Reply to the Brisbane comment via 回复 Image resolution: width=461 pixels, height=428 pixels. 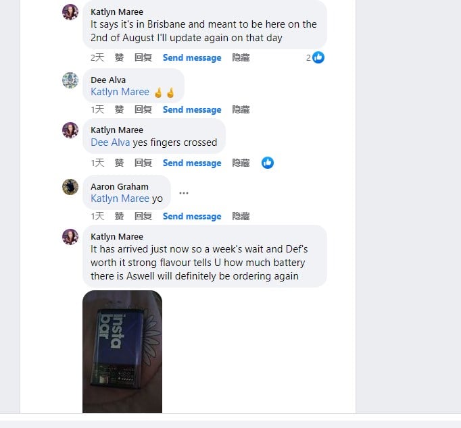(143, 57)
